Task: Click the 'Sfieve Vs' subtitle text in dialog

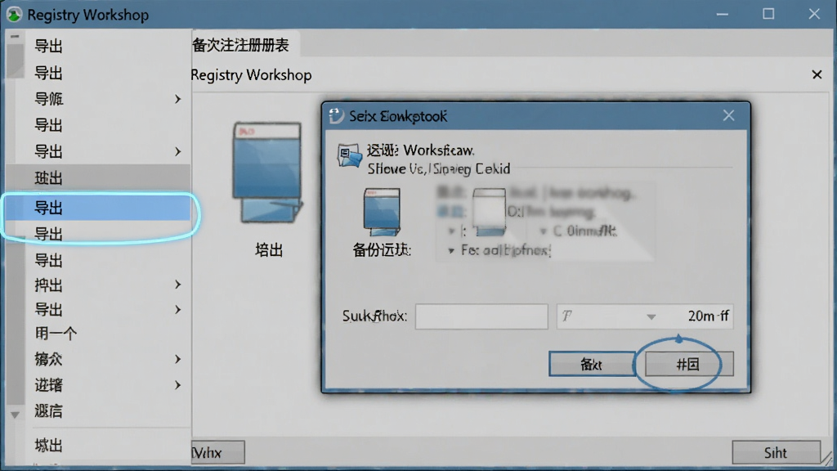Action: pos(439,168)
